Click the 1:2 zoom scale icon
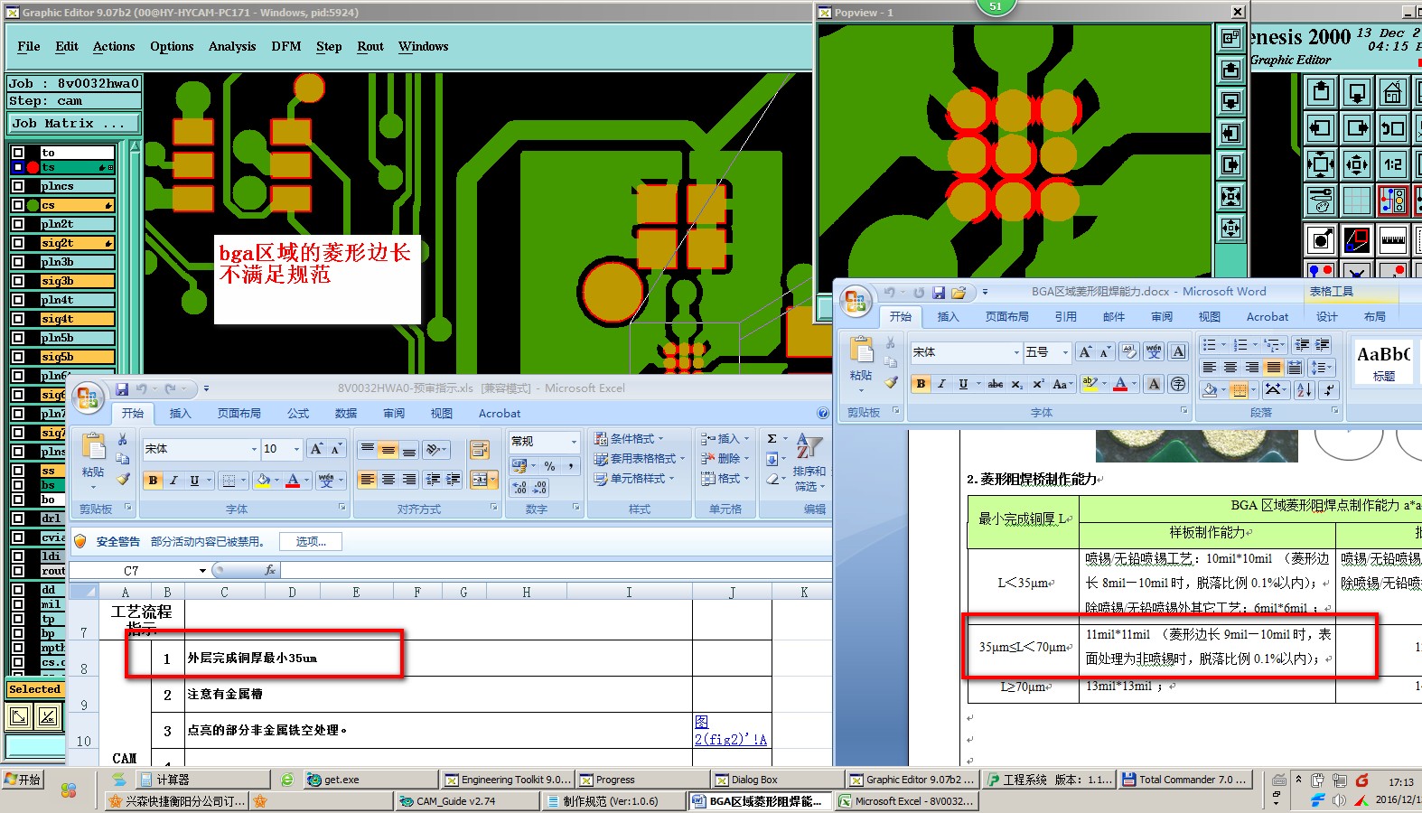This screenshot has height=813, width=1422. pyautogui.click(x=1392, y=164)
